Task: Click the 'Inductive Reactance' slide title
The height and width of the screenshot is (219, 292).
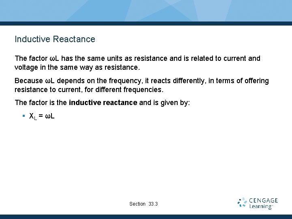Action: [55, 39]
